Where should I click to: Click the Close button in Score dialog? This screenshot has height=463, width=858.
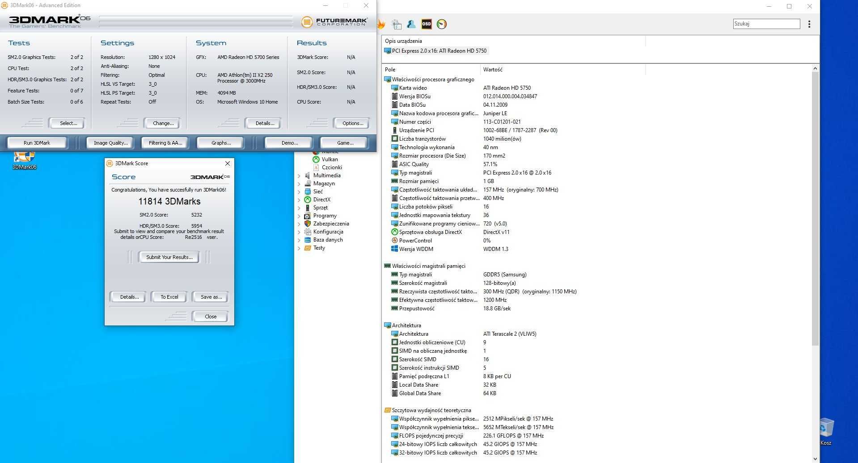210,317
